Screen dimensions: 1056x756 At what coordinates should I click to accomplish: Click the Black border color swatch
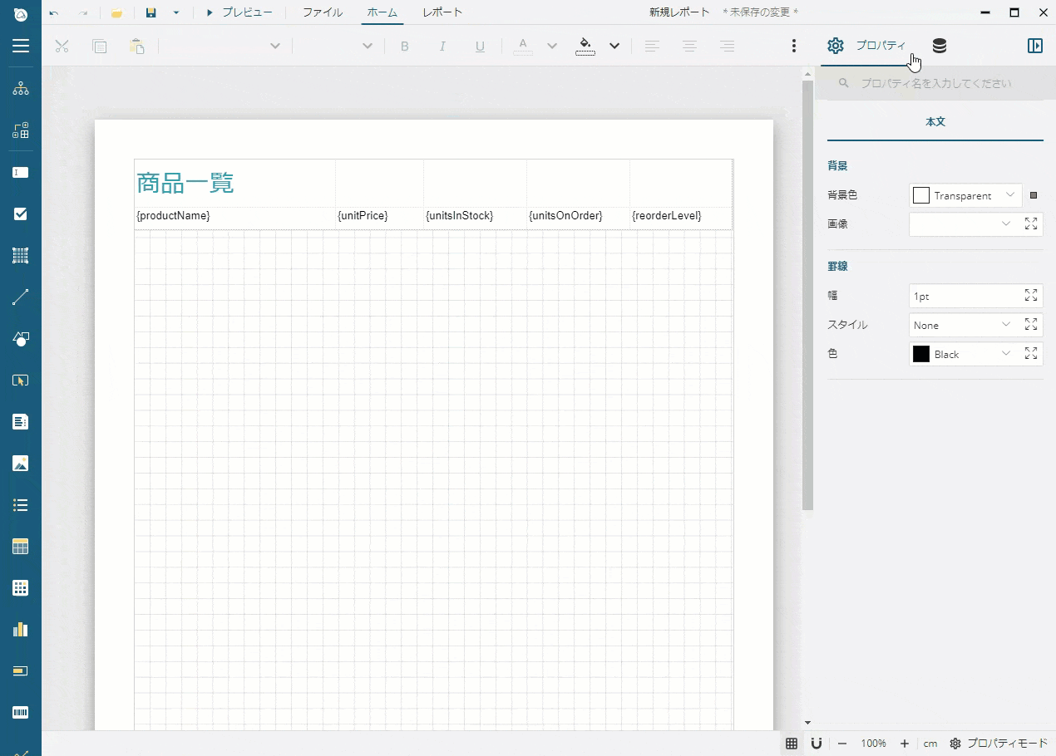pyautogui.click(x=920, y=353)
